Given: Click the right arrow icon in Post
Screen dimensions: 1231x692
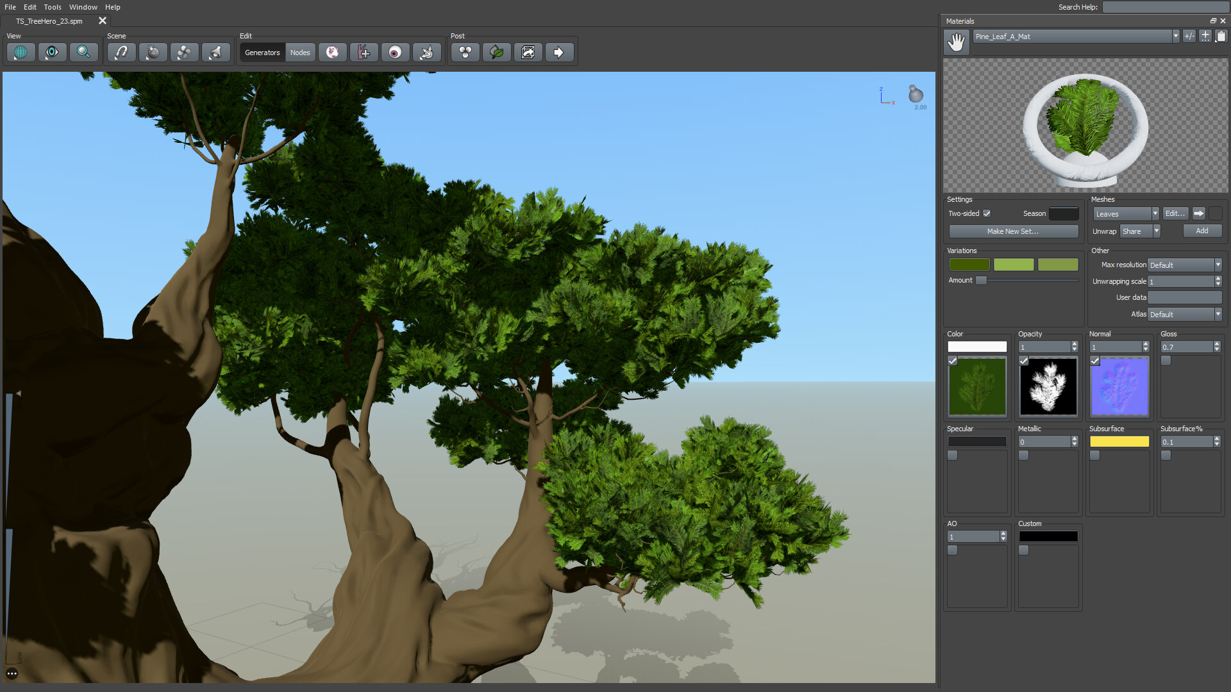Looking at the screenshot, I should point(559,53).
